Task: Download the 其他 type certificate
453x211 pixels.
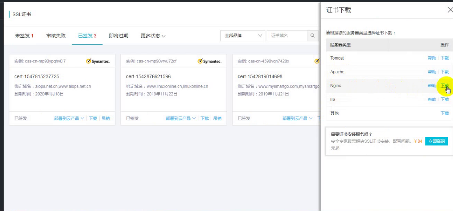Action: point(445,113)
